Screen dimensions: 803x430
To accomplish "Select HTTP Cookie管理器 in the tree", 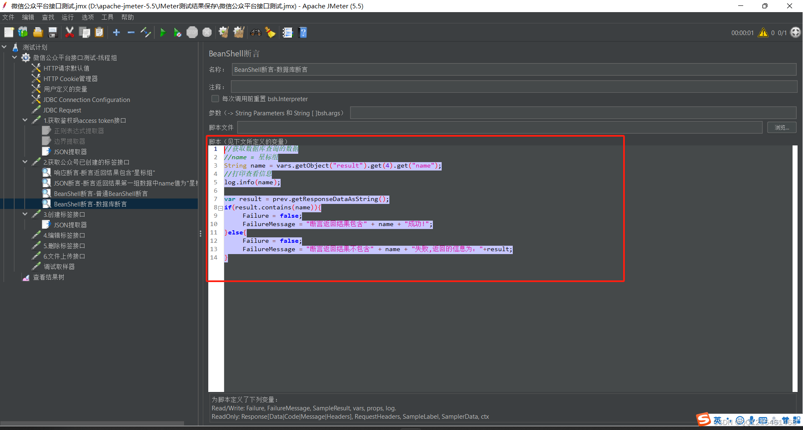I will 70,79.
